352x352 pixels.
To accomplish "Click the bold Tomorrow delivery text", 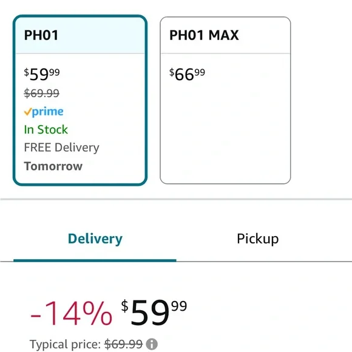I will click(x=53, y=166).
